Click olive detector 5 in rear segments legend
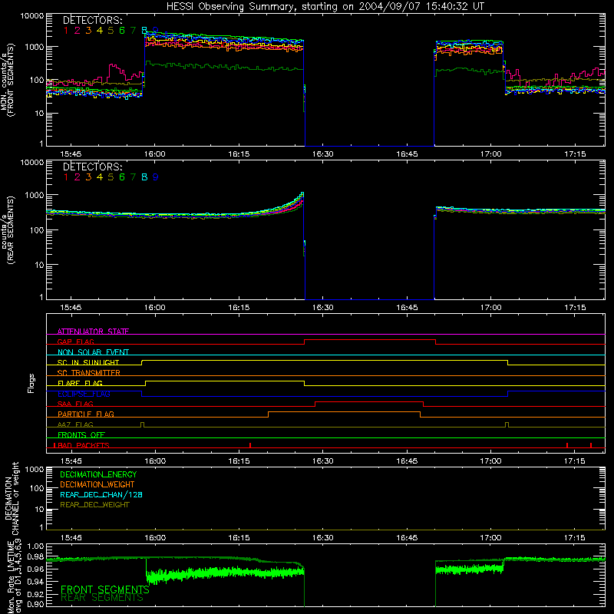The image size is (614, 614). [x=111, y=177]
